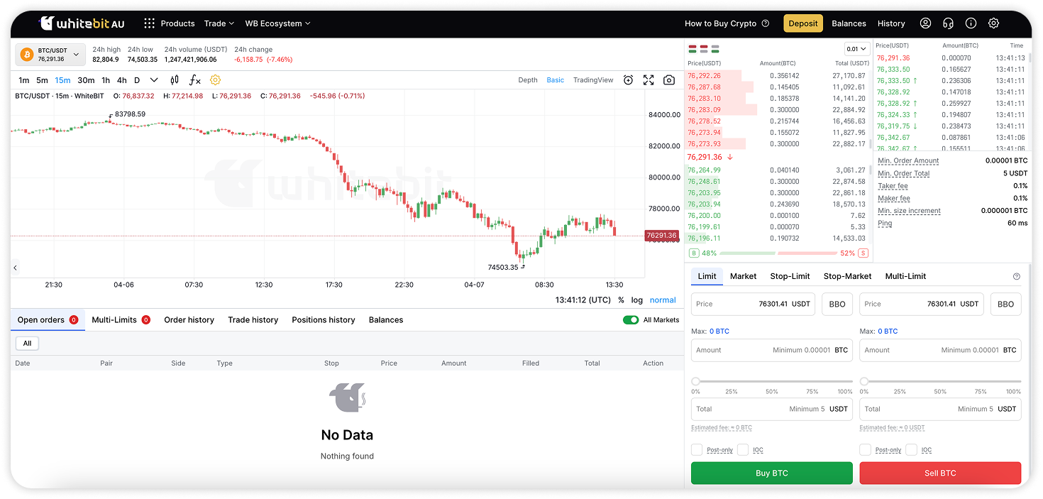Take chart snapshot with camera icon

click(669, 80)
